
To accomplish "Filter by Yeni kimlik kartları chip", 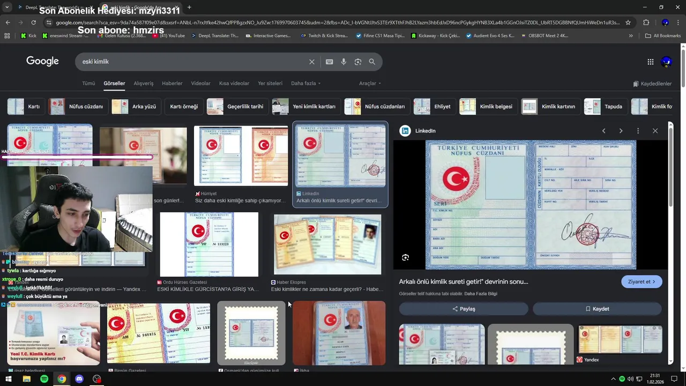I will [306, 107].
